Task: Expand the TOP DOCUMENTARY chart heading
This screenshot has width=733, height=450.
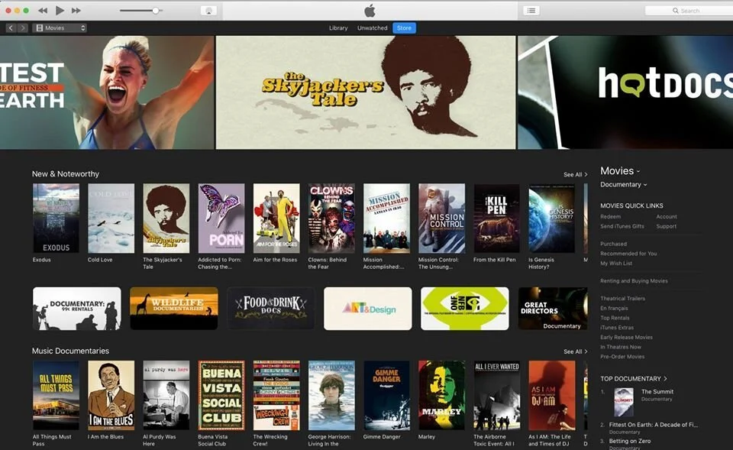Action: pos(634,379)
